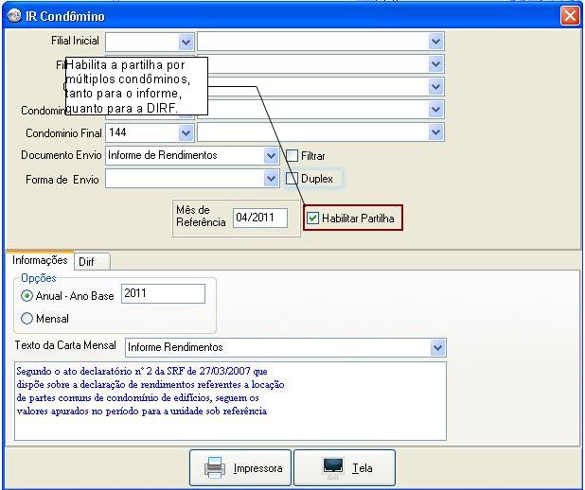Choose the Mensal radio button

pos(27,319)
